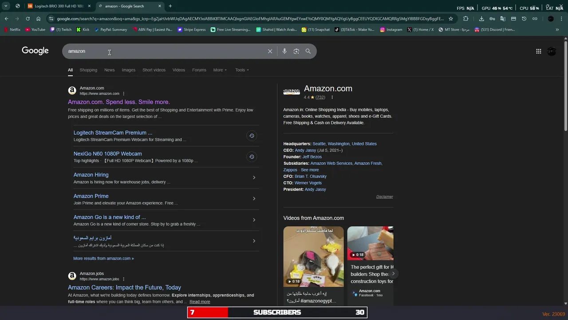Open the Jeff Bezos founder link
This screenshot has width=568, height=320.
(312, 157)
